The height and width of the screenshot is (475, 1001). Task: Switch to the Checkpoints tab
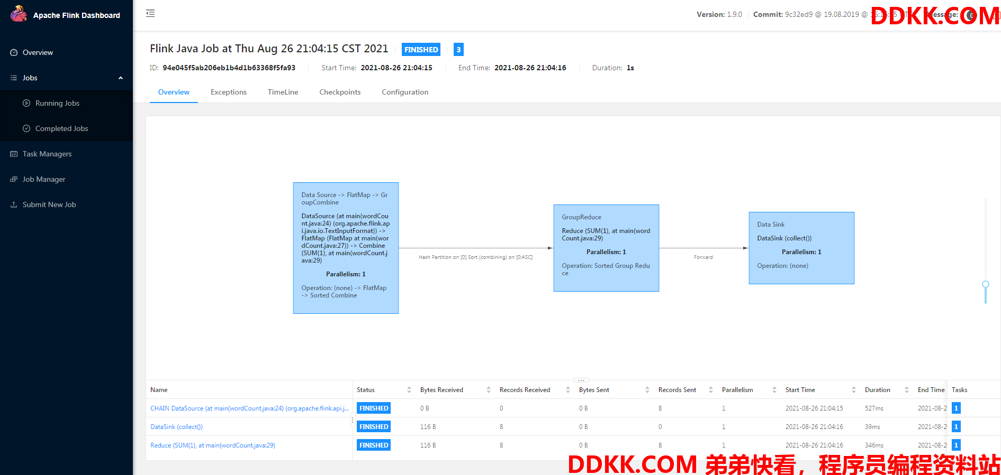coord(340,92)
